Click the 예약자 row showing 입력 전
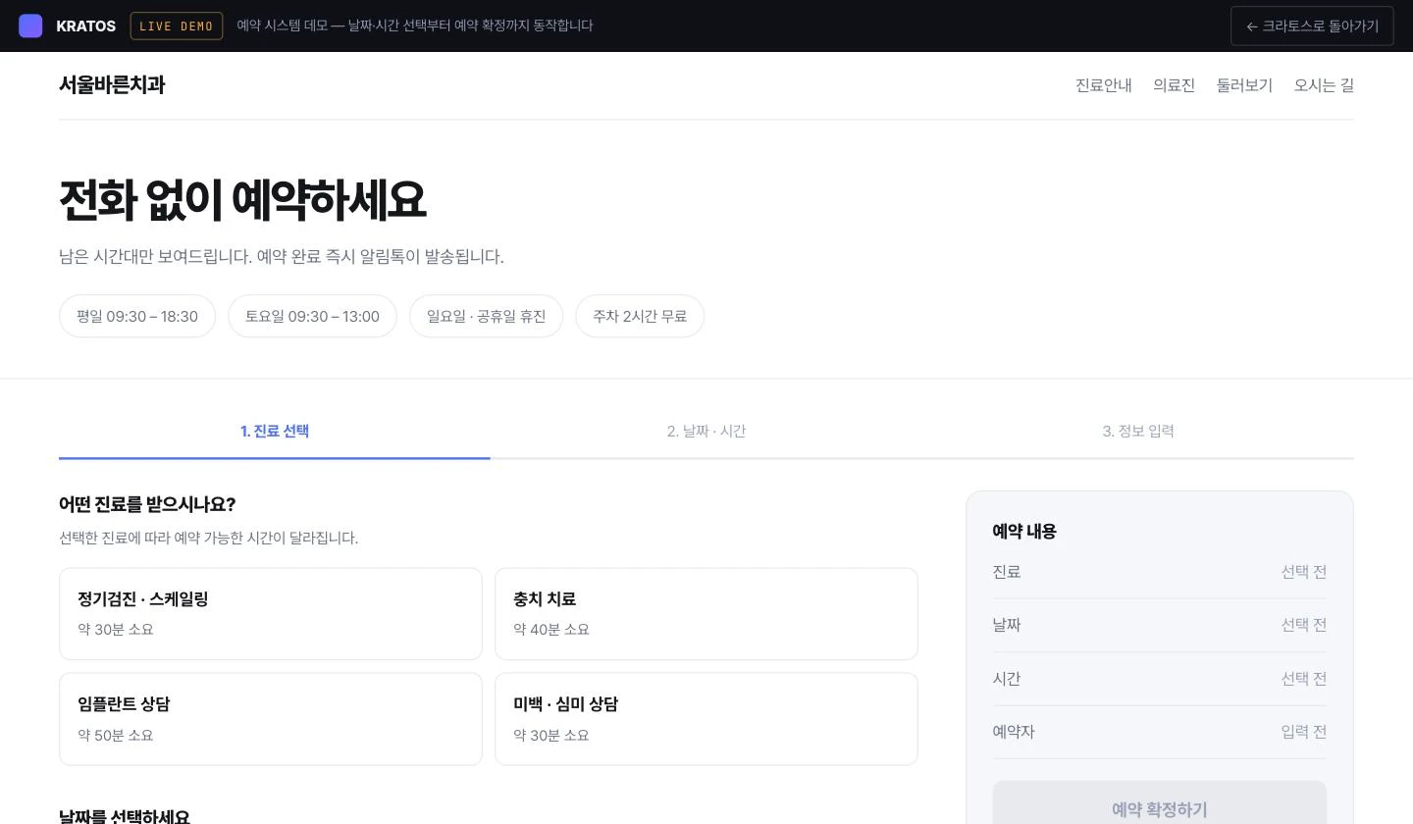The width and height of the screenshot is (1413, 824). click(x=1160, y=732)
